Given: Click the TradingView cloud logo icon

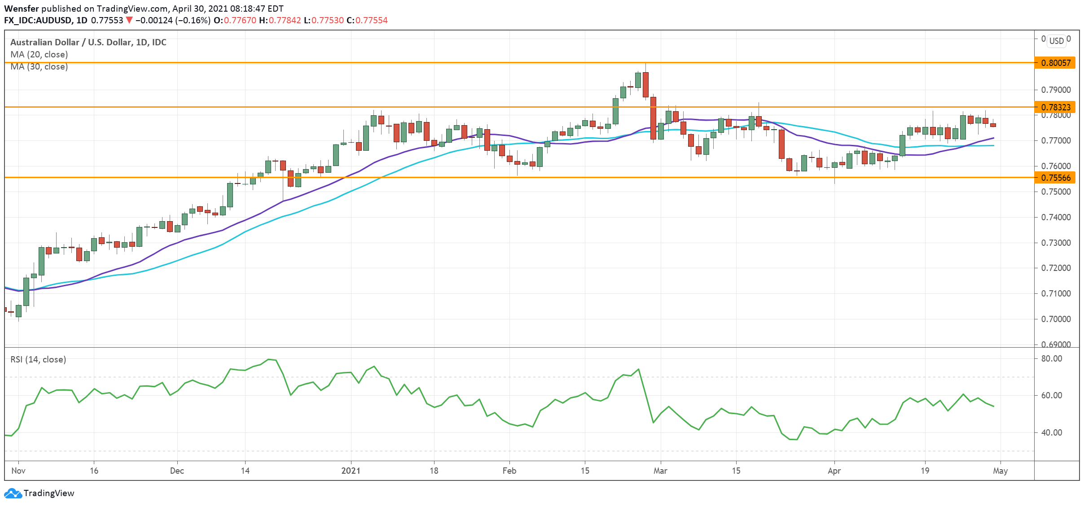Looking at the screenshot, I should pyautogui.click(x=13, y=493).
